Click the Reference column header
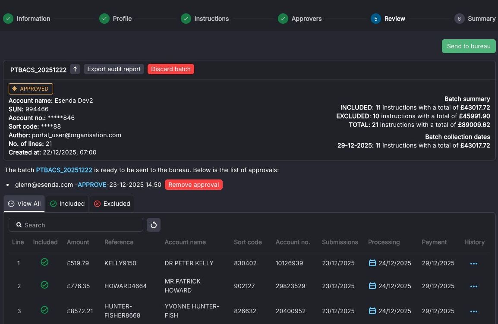The image size is (498, 324). tap(119, 242)
